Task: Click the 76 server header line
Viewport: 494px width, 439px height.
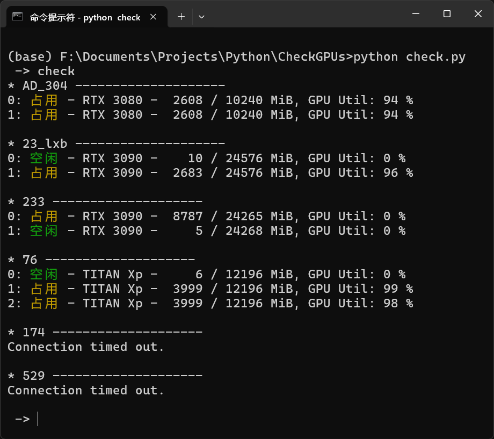Action: click(101, 260)
